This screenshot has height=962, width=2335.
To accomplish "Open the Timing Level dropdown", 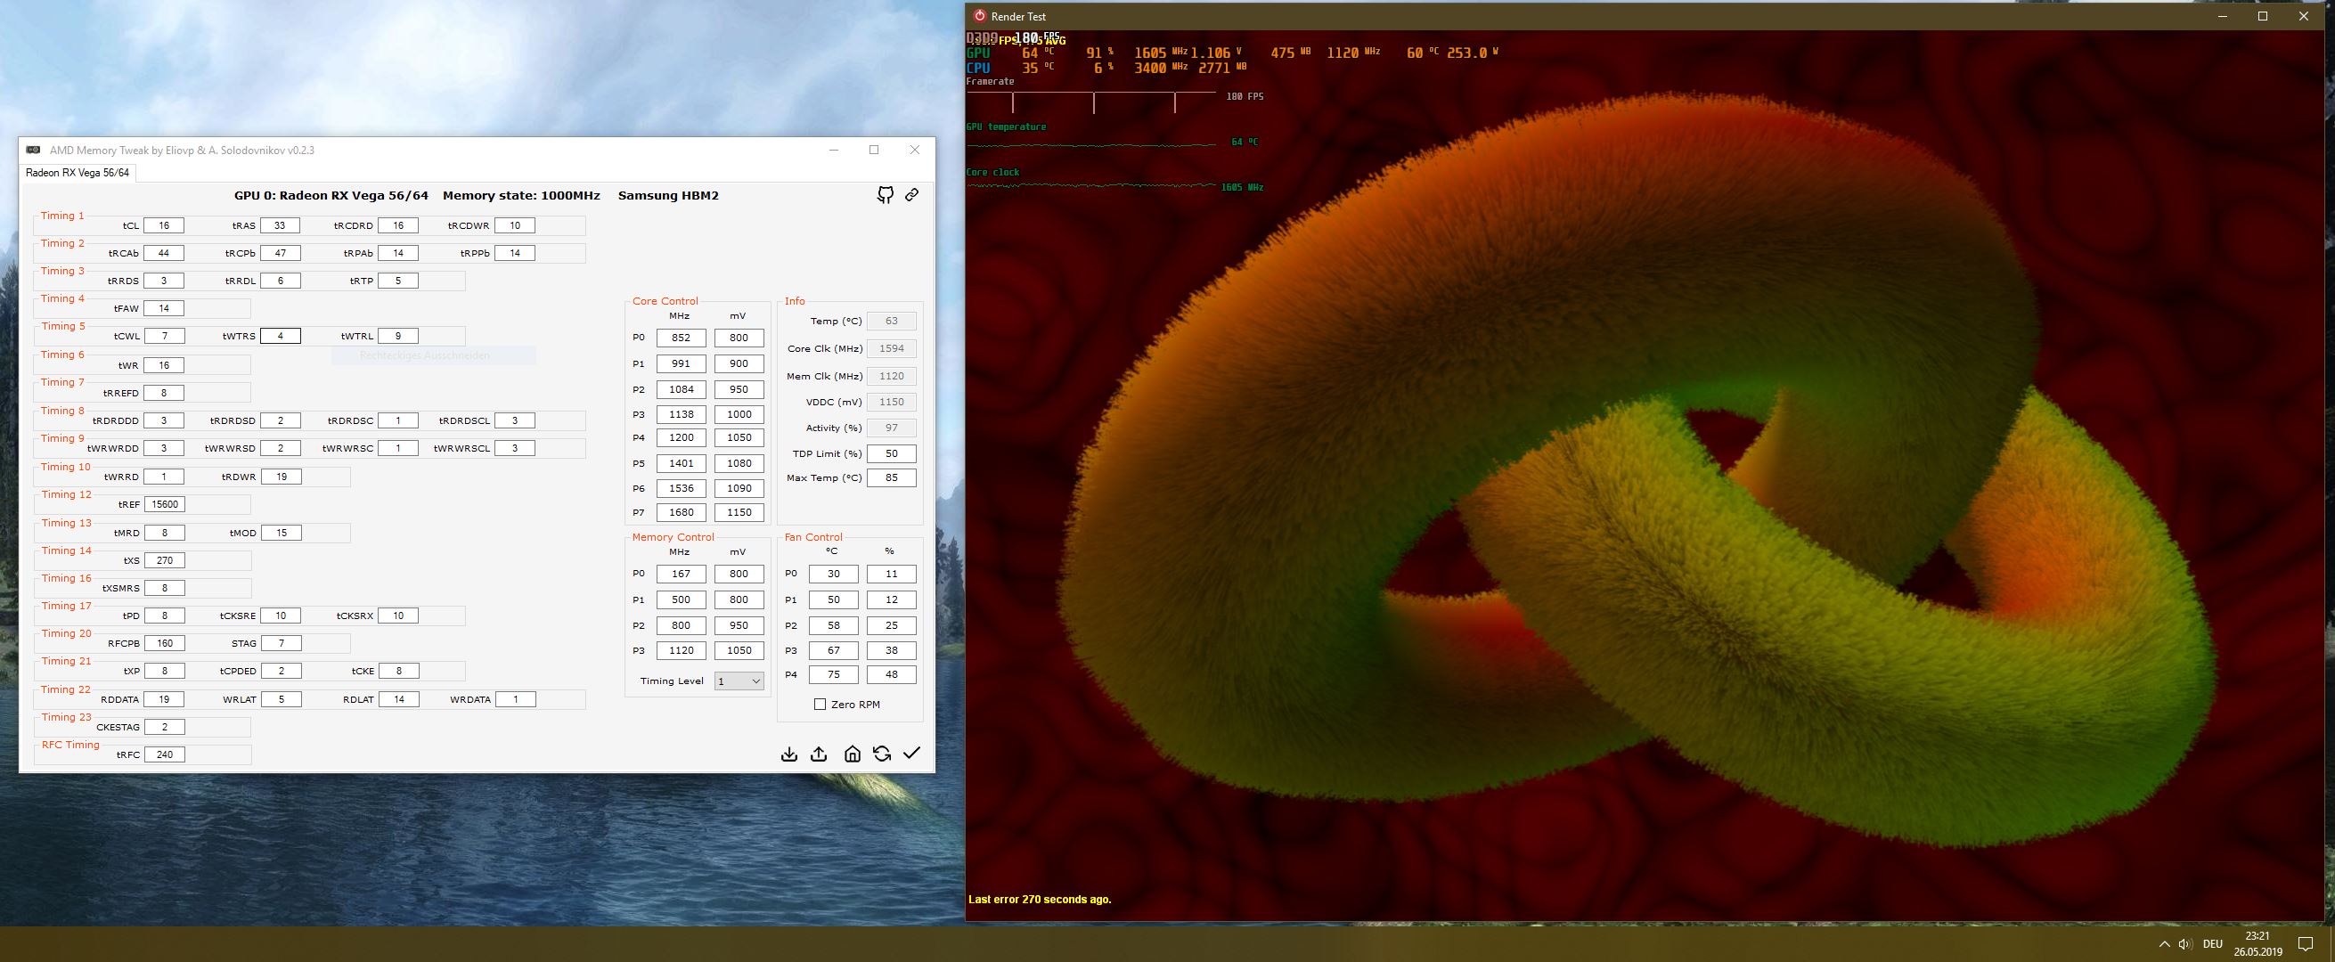I will tap(739, 681).
